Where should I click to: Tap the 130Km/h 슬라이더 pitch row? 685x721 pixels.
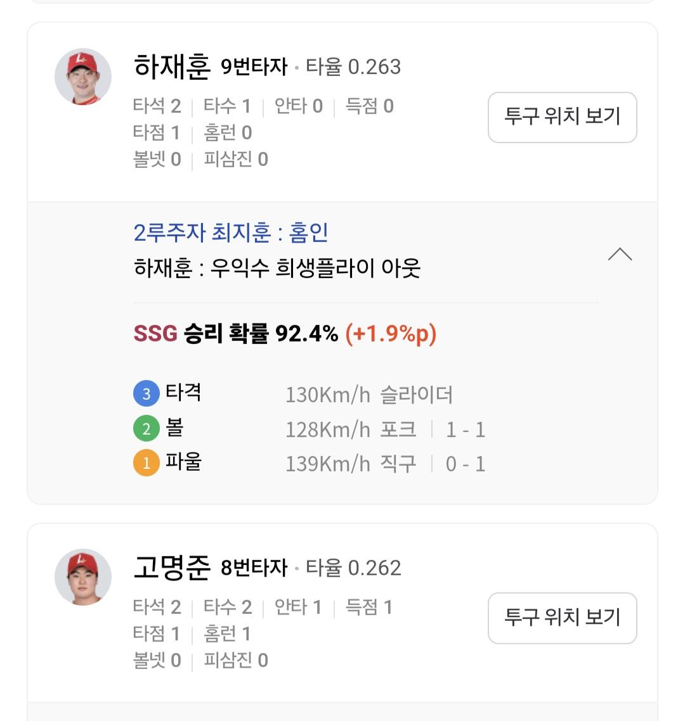pos(369,395)
